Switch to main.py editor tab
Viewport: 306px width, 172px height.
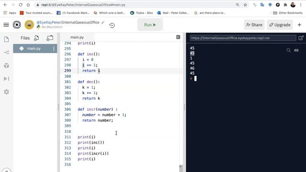point(77,37)
